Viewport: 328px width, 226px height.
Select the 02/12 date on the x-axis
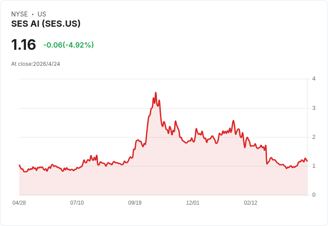click(250, 203)
